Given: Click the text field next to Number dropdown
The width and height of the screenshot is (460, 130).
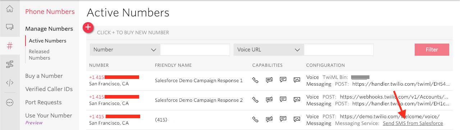Looking at the screenshot, I should click(195, 50).
